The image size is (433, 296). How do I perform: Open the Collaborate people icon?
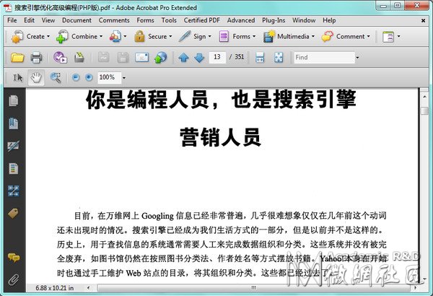tap(115, 37)
